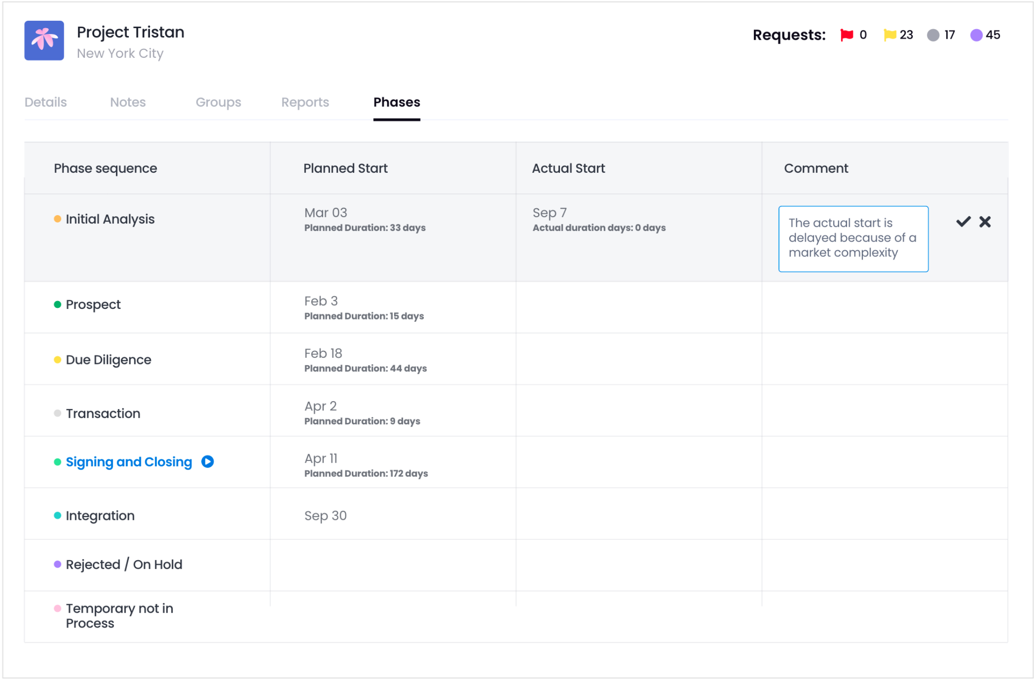Go to the Reports tab
The height and width of the screenshot is (682, 1034).
(305, 102)
